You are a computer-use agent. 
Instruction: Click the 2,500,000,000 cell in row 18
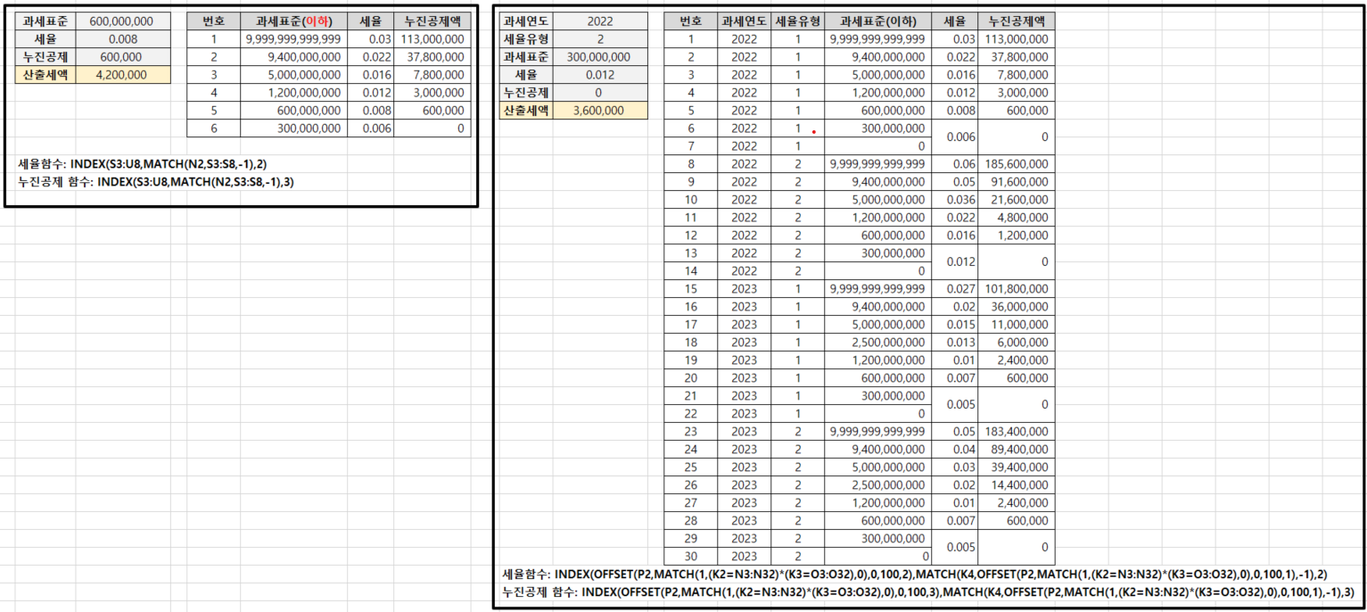point(878,343)
